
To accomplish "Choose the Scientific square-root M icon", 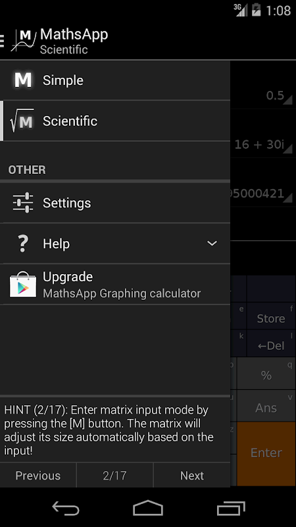I will [x=22, y=121].
